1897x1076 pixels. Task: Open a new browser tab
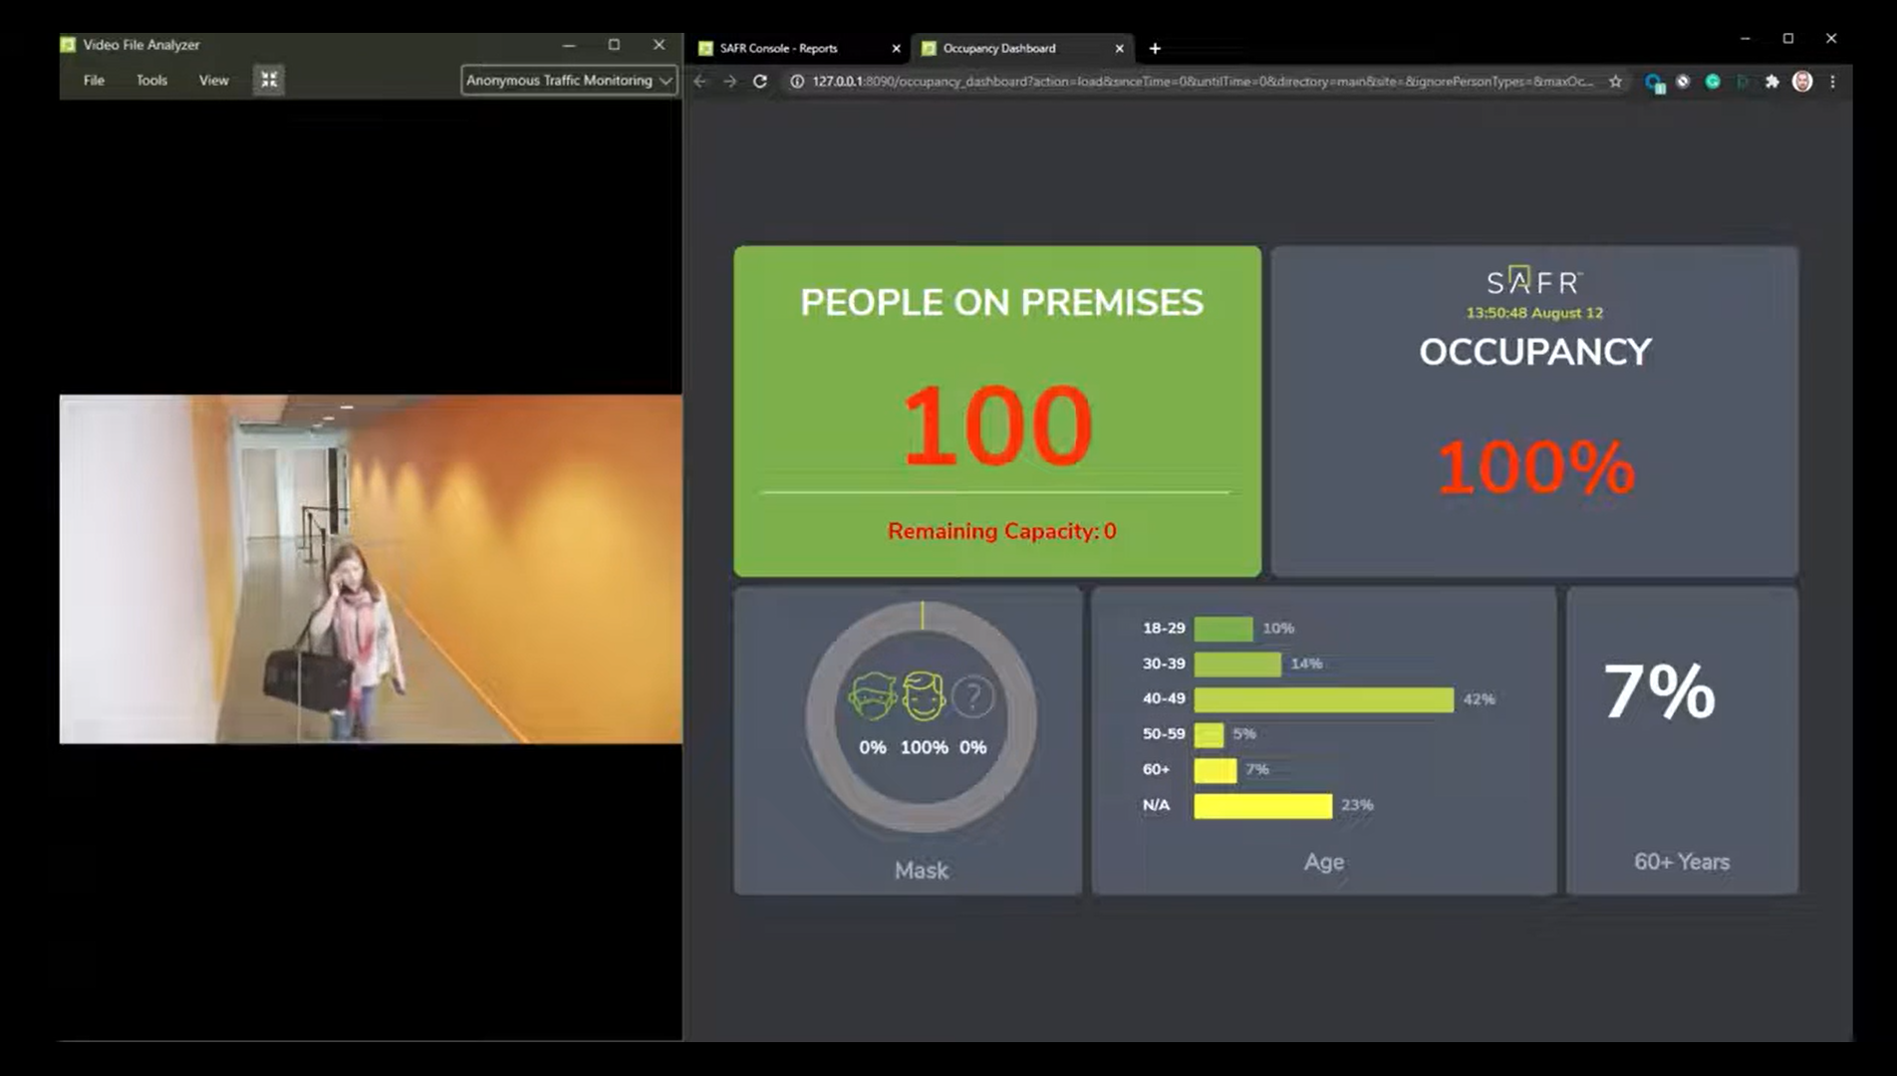[1155, 48]
